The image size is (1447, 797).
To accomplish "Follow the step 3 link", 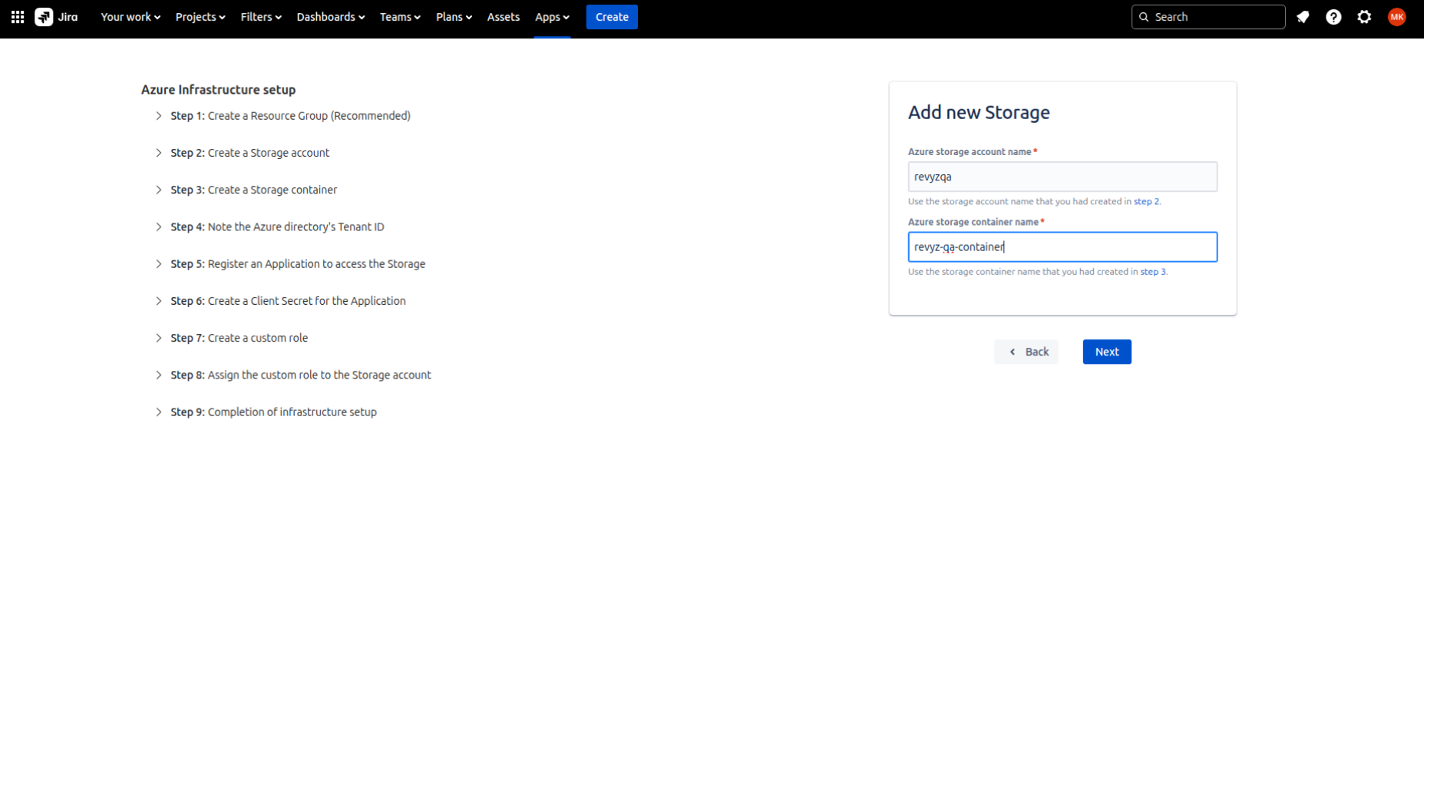I will coord(1152,271).
